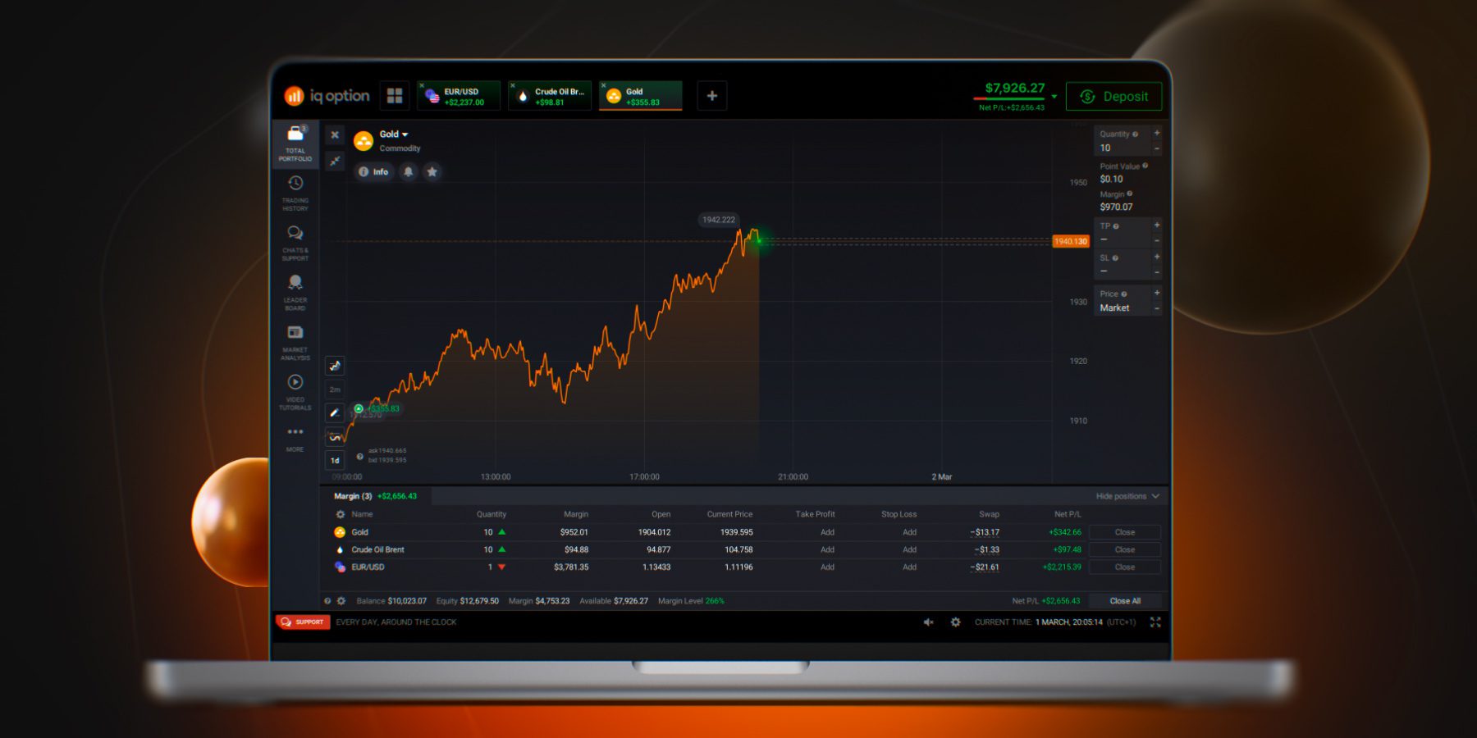
Task: Toggle the sound mute speaker icon
Action: click(x=929, y=622)
